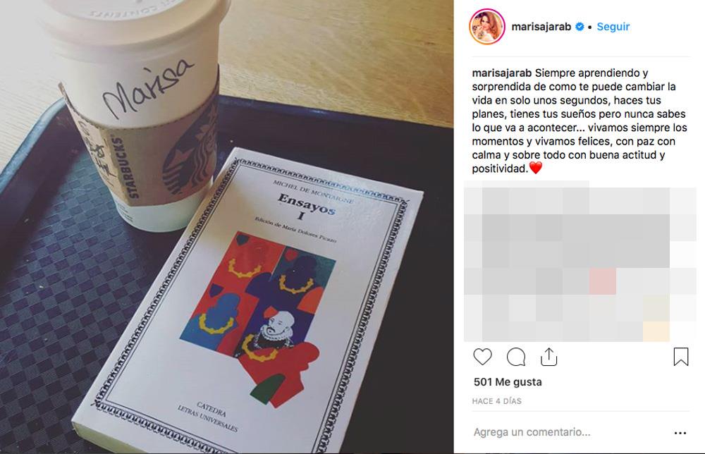Open the marisajarab username in the header
Image resolution: width=705 pixels, height=454 pixels.
click(x=541, y=27)
